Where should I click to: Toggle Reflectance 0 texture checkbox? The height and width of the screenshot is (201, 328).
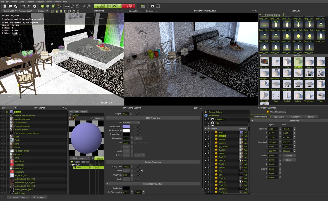(135, 127)
